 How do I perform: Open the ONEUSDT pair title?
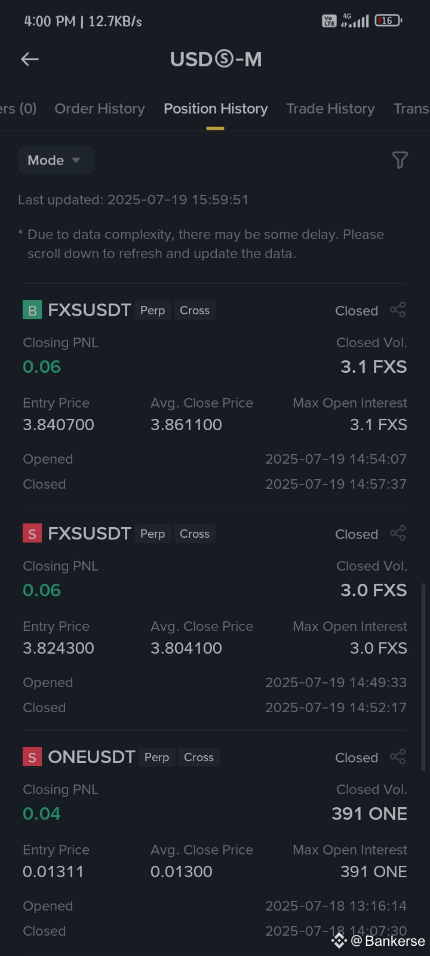(x=91, y=757)
